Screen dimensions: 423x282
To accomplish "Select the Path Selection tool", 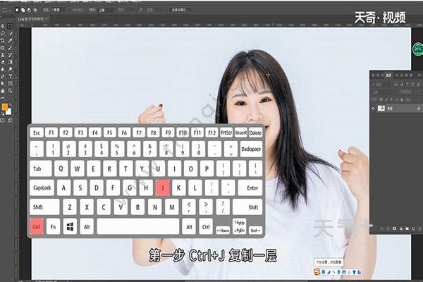I will coord(3,83).
